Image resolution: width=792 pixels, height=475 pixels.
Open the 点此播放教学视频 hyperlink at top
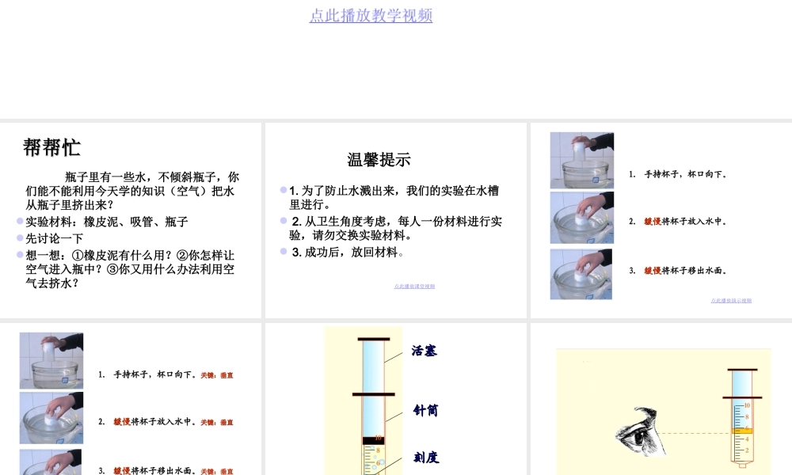[372, 16]
